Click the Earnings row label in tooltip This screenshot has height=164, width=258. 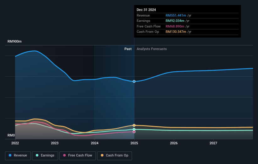coord(143,21)
